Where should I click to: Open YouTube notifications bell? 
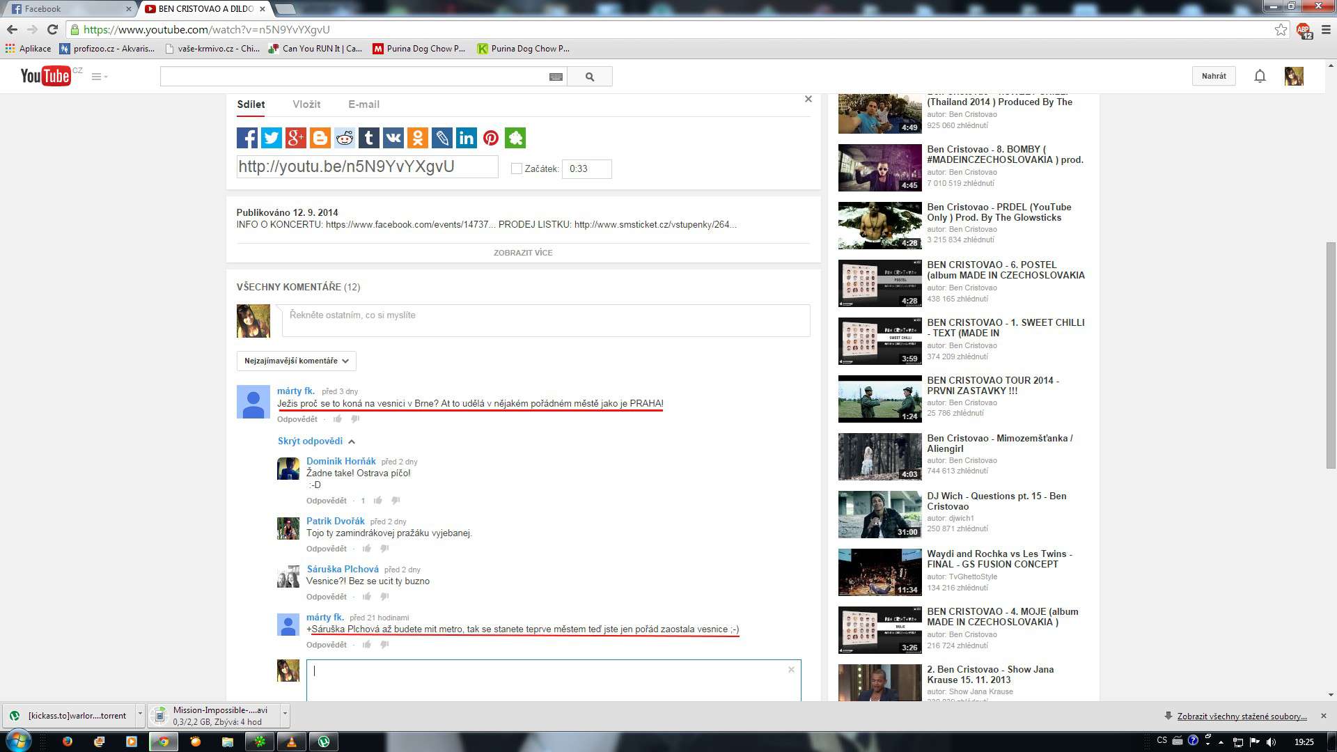coord(1260,77)
